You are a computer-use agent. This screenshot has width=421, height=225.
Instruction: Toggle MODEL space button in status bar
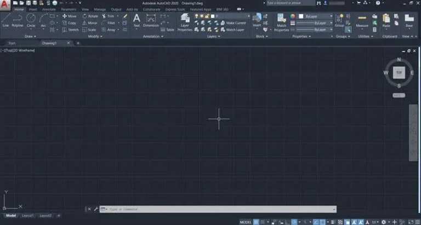246,222
